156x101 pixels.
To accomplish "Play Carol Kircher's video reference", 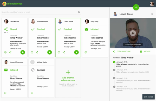I will [23, 52].
